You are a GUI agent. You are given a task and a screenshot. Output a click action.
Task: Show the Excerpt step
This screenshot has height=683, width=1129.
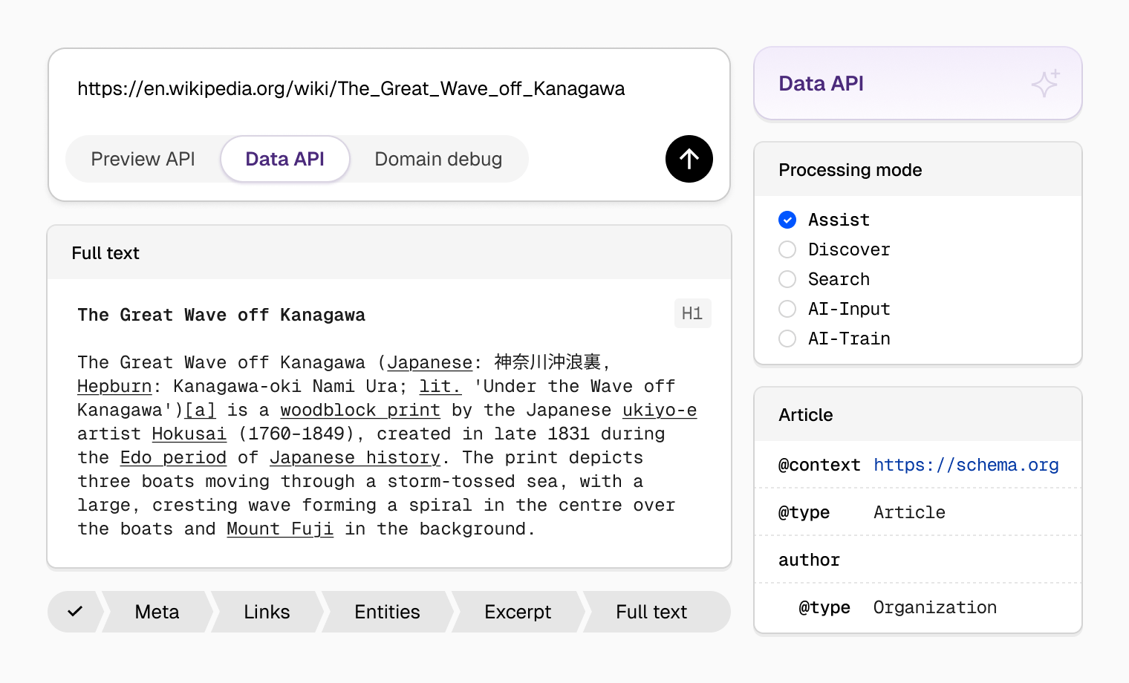(518, 612)
